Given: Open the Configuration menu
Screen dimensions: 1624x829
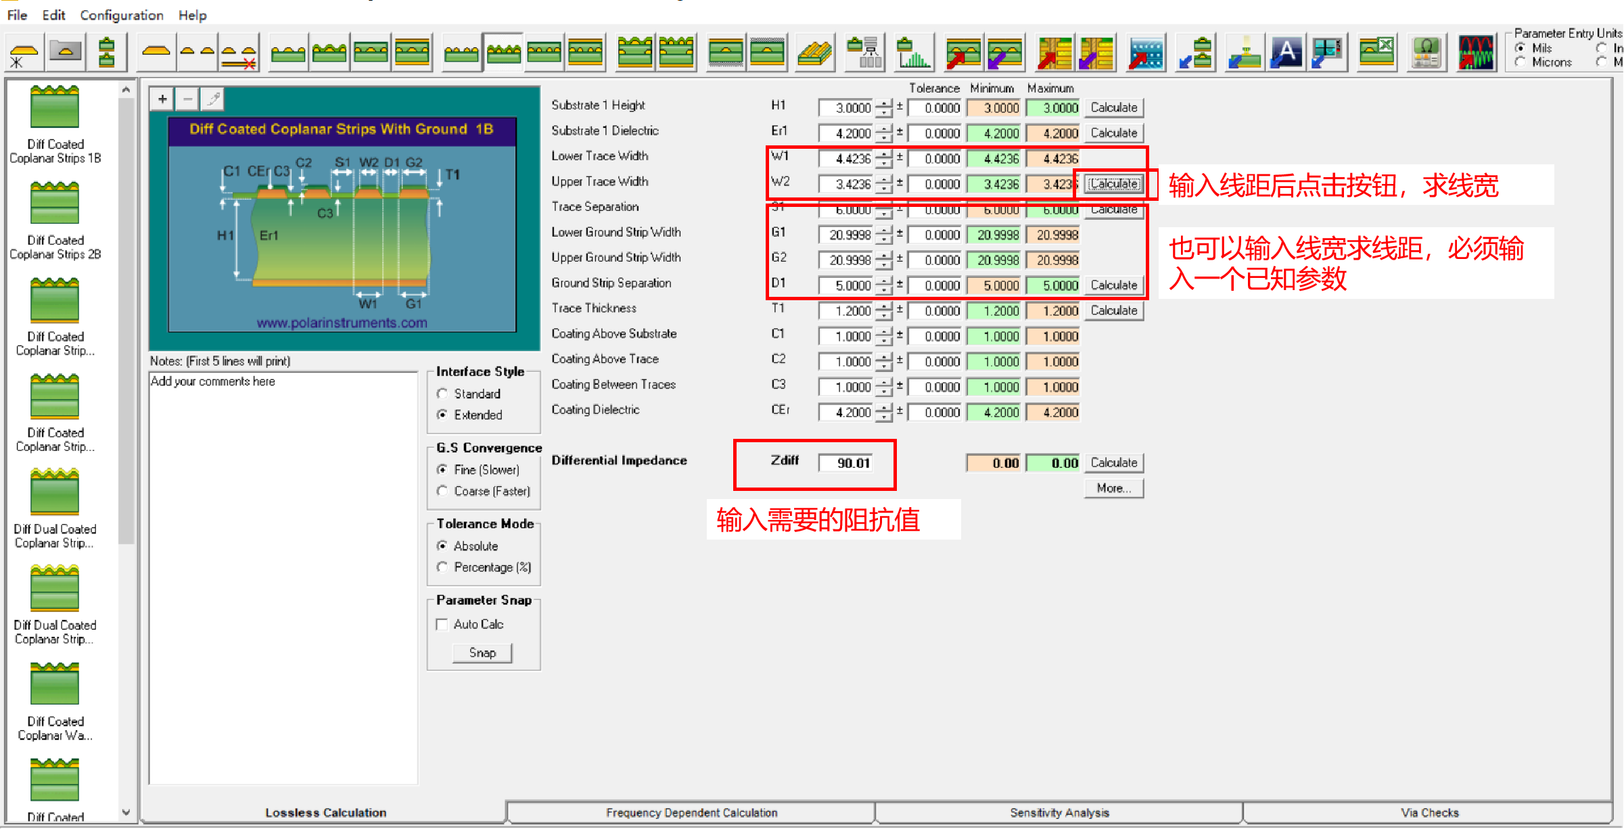Looking at the screenshot, I should [x=122, y=15].
